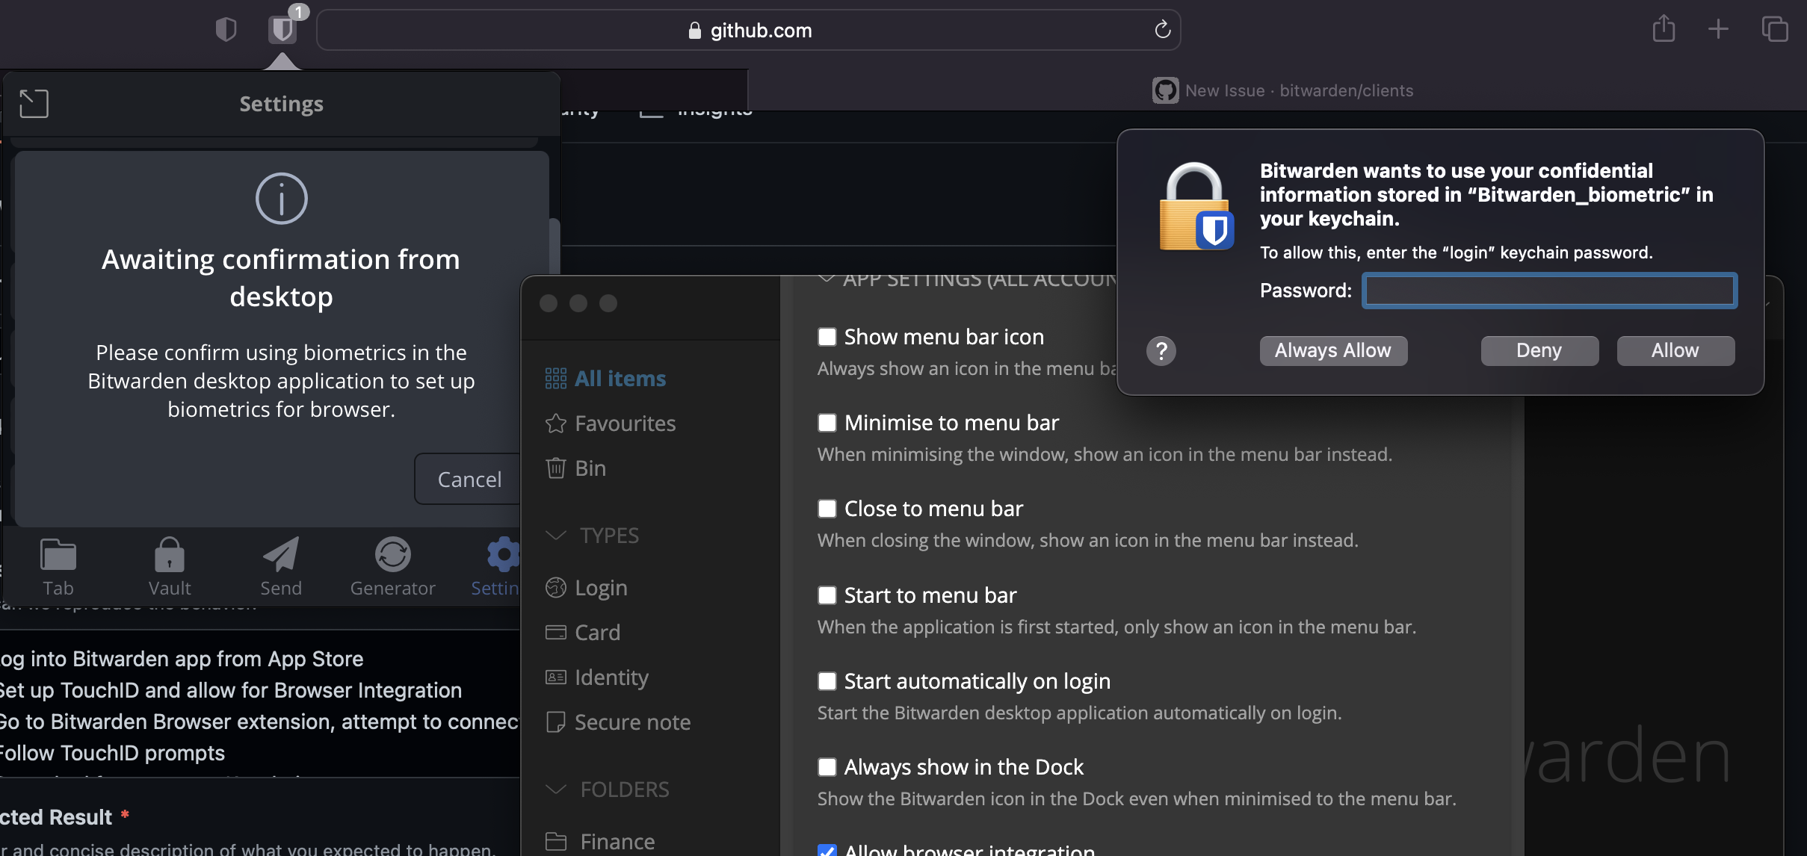Click the pop-out icon in the Settings popup
The image size is (1807, 856).
pos(33,103)
